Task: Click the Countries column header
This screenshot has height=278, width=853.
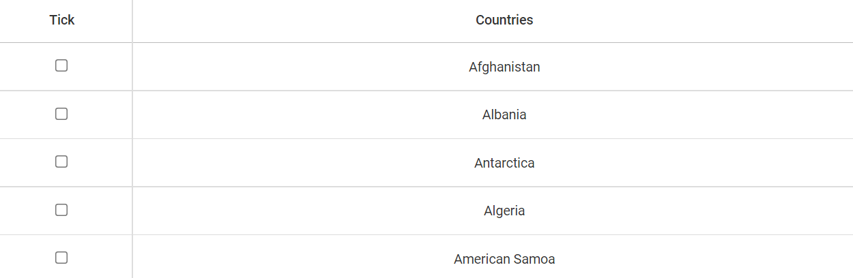Action: coord(504,20)
